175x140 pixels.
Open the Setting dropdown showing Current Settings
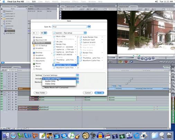click(x=61, y=75)
